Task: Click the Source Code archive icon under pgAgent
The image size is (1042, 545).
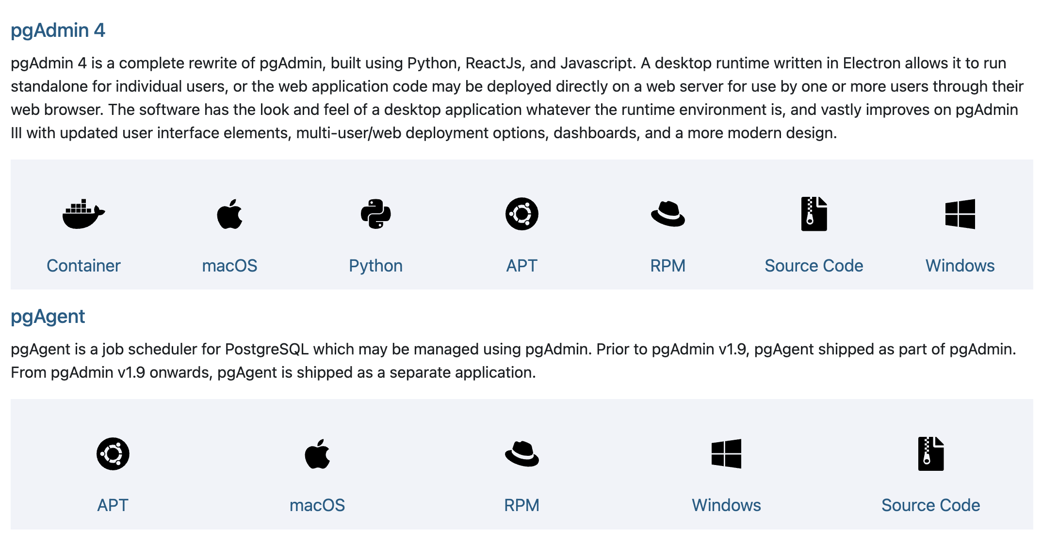Action: click(930, 454)
